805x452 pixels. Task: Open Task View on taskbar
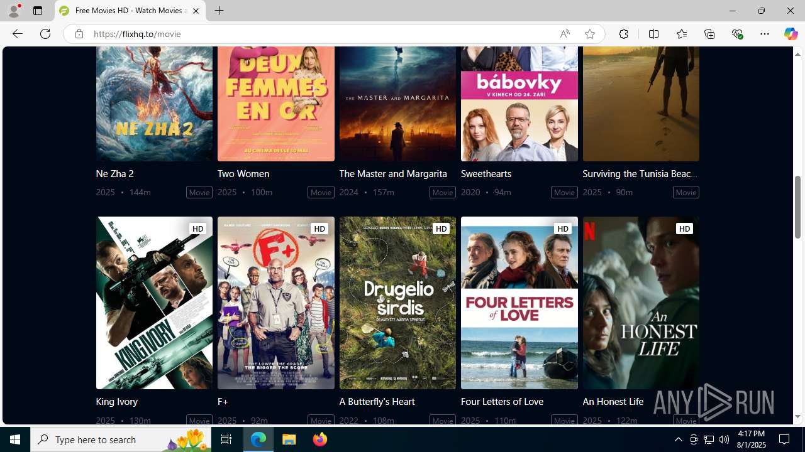[226, 439]
